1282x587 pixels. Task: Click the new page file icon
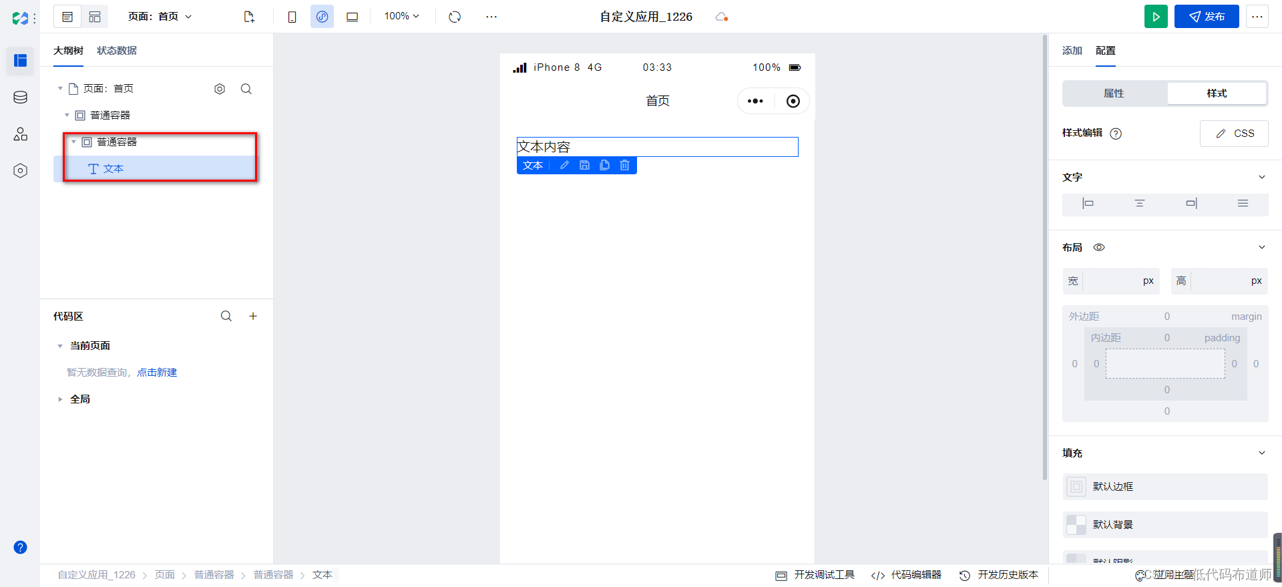pos(249,17)
